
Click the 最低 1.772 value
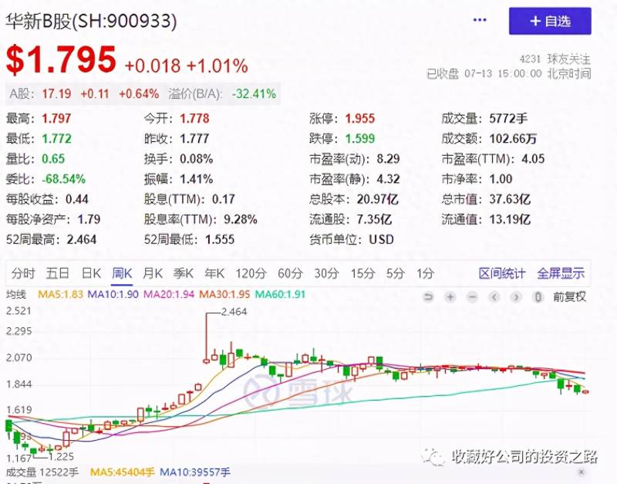pos(56,139)
